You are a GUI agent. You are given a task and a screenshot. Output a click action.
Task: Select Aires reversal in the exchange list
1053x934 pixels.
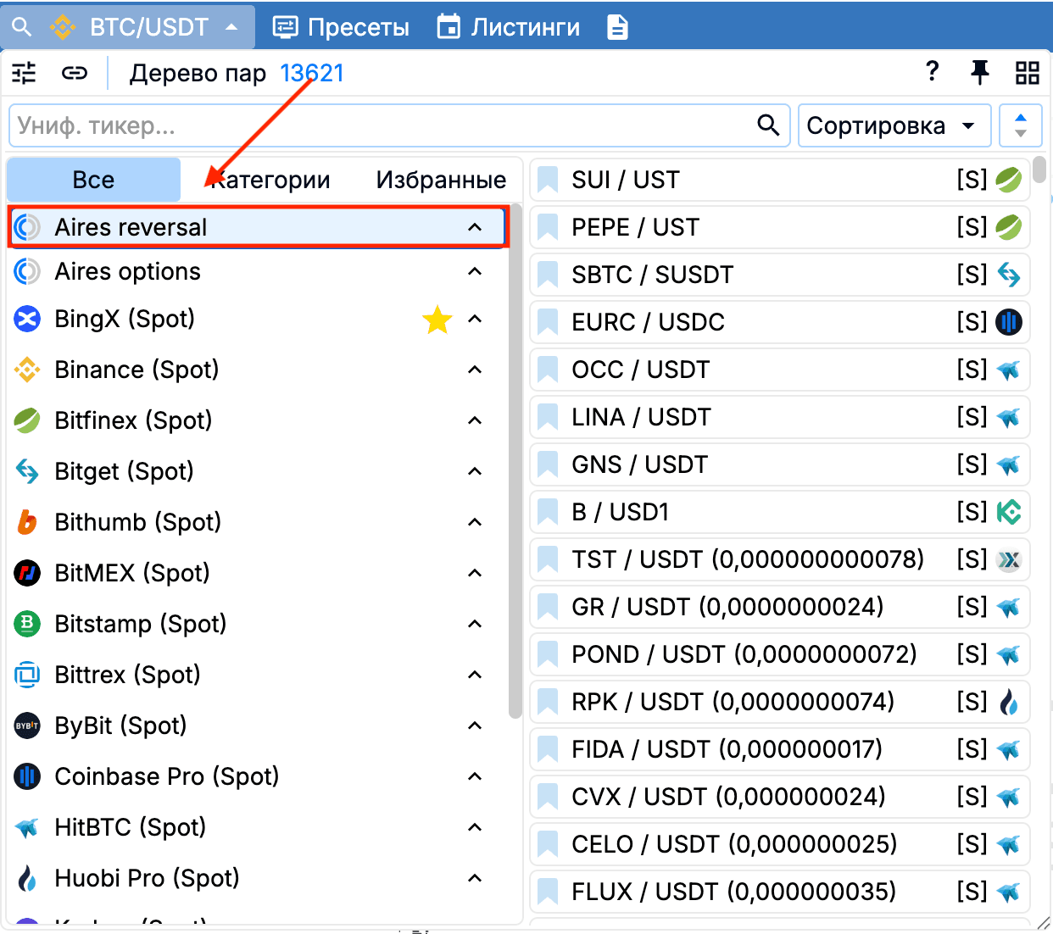[x=259, y=227]
